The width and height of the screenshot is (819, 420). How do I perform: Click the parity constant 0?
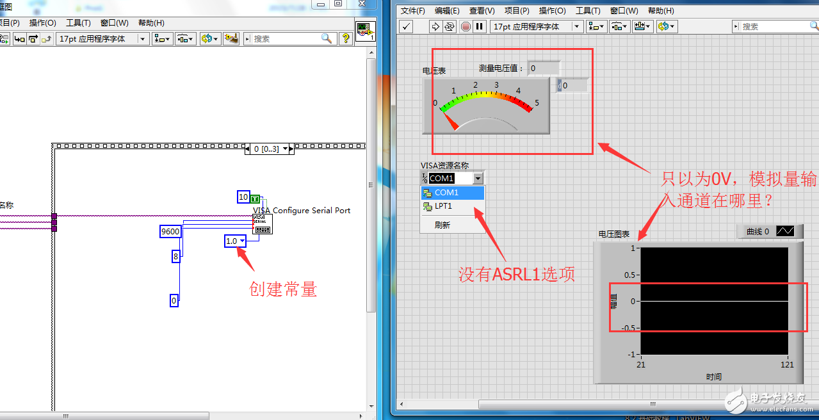pos(174,300)
